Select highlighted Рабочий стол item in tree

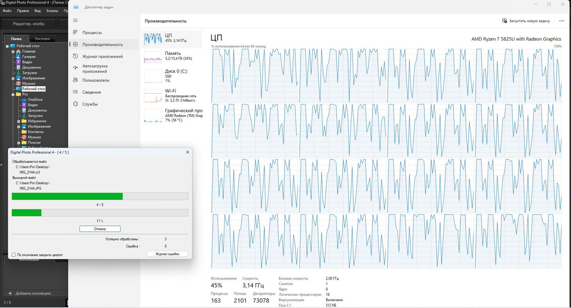33,89
